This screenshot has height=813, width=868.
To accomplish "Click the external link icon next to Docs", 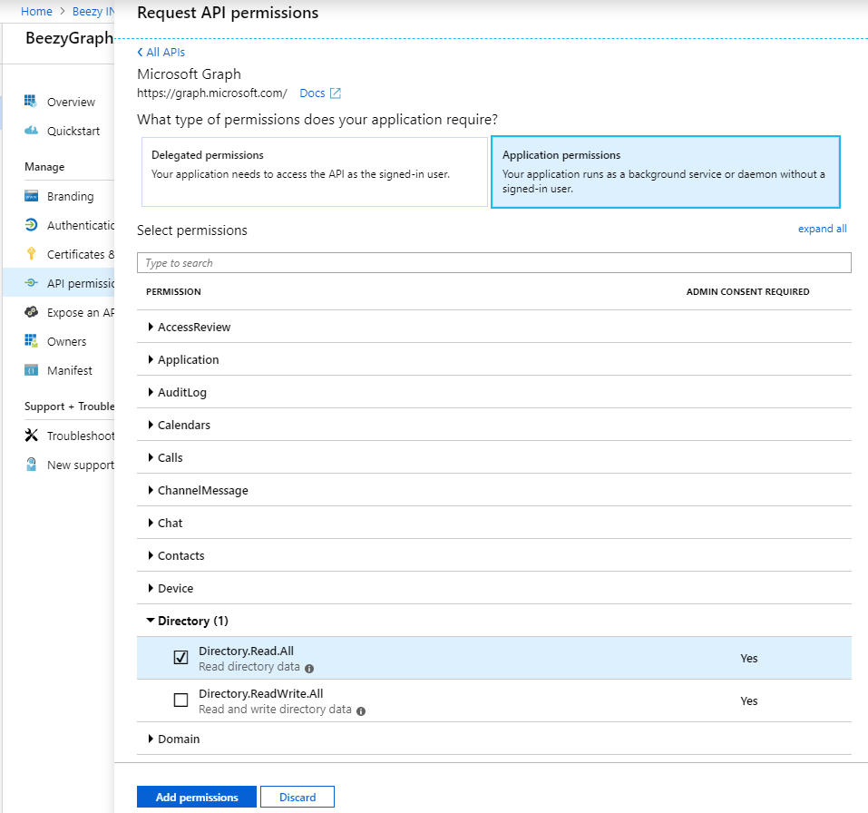I will pos(336,93).
